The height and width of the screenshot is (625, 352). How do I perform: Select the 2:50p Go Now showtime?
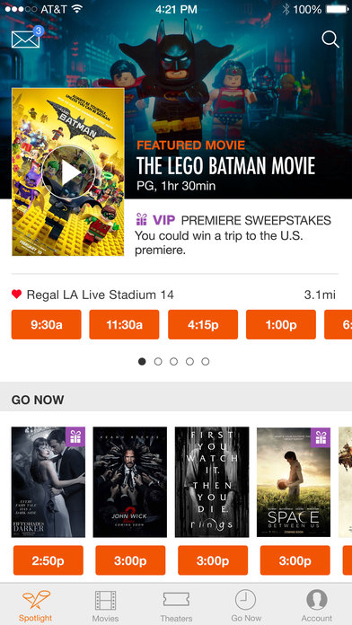point(48,560)
